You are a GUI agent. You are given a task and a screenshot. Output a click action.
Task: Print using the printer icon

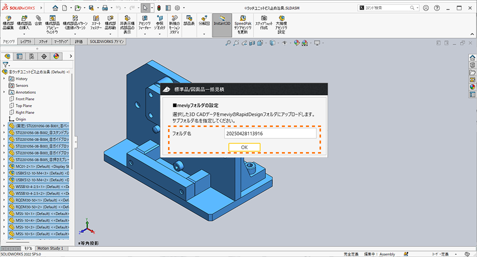(105, 8)
